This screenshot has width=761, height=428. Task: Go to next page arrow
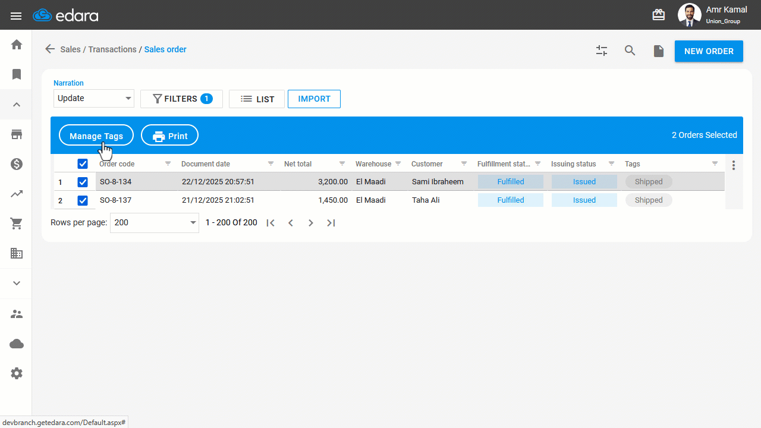tap(310, 223)
